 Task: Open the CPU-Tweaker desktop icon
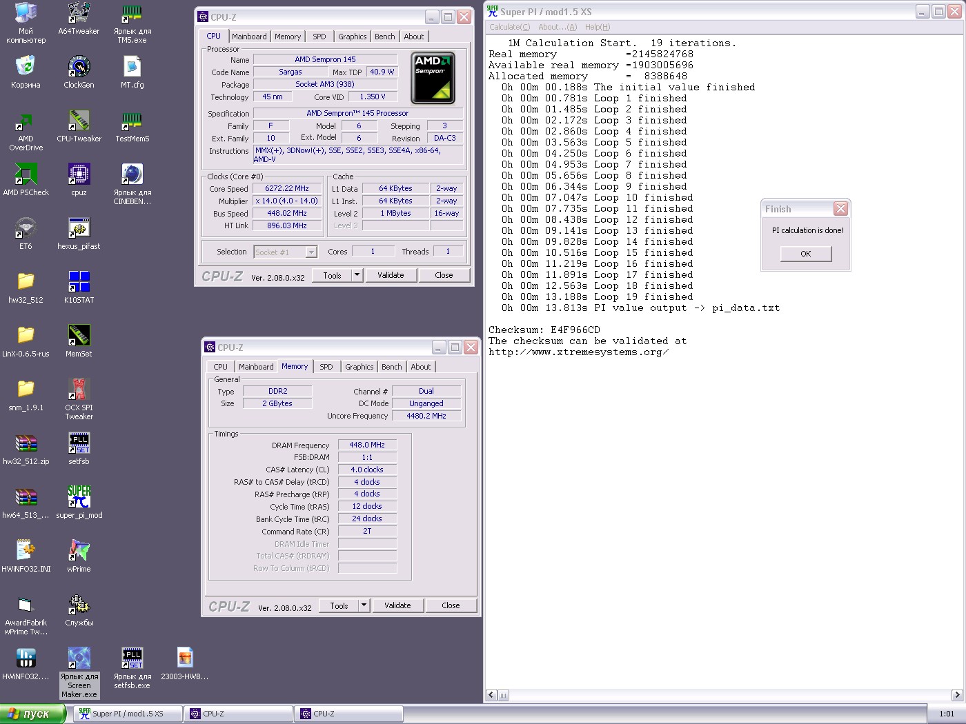79,121
